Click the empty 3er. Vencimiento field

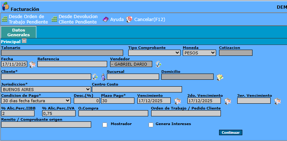(254, 101)
